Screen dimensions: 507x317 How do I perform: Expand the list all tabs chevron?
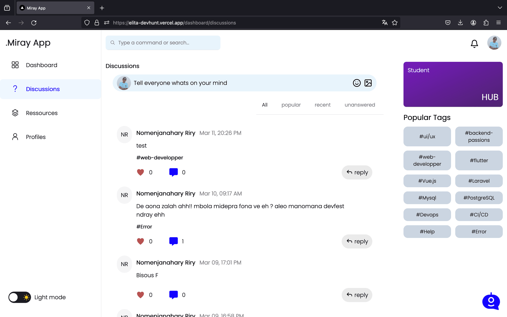click(500, 8)
